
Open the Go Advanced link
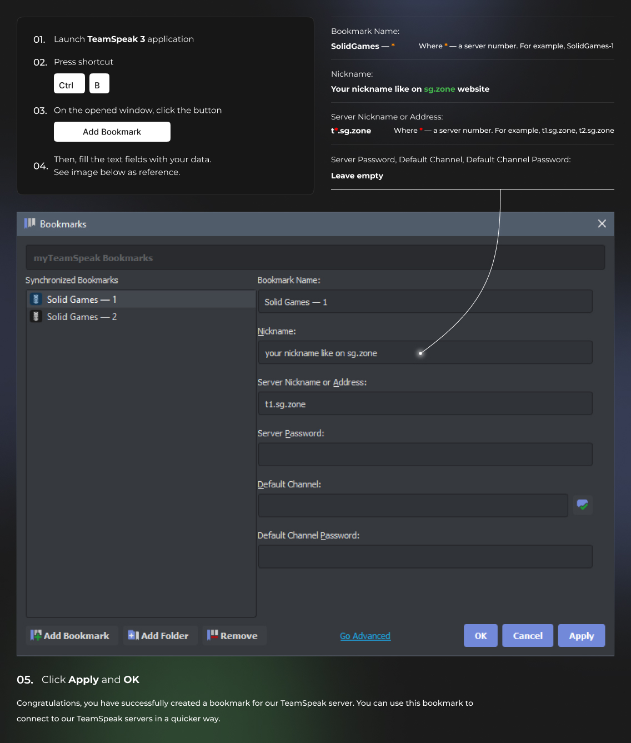365,636
